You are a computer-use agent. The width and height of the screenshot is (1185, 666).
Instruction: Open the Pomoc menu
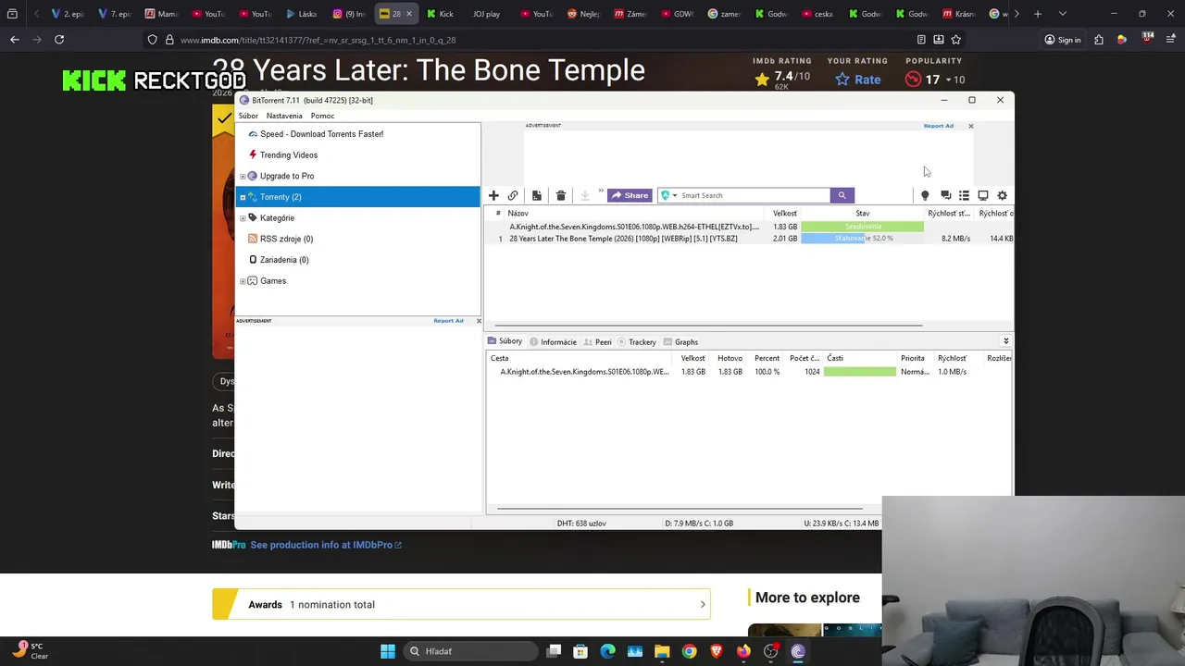(x=322, y=116)
